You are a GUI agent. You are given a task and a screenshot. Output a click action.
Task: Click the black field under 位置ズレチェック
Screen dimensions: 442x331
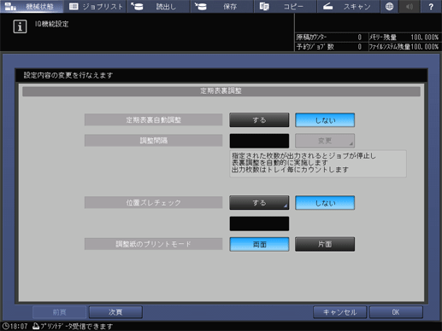259,224
